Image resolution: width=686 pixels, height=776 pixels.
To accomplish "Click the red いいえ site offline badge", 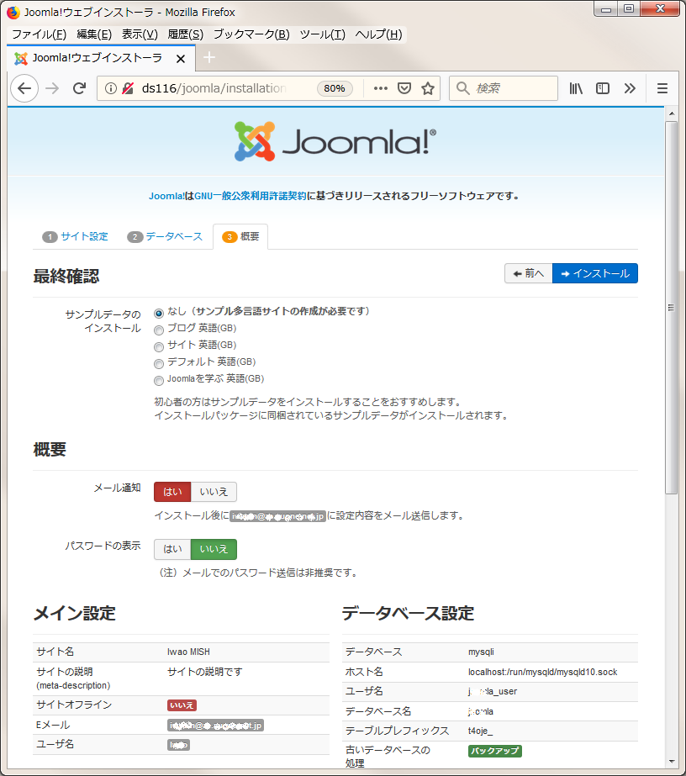I will point(182,705).
